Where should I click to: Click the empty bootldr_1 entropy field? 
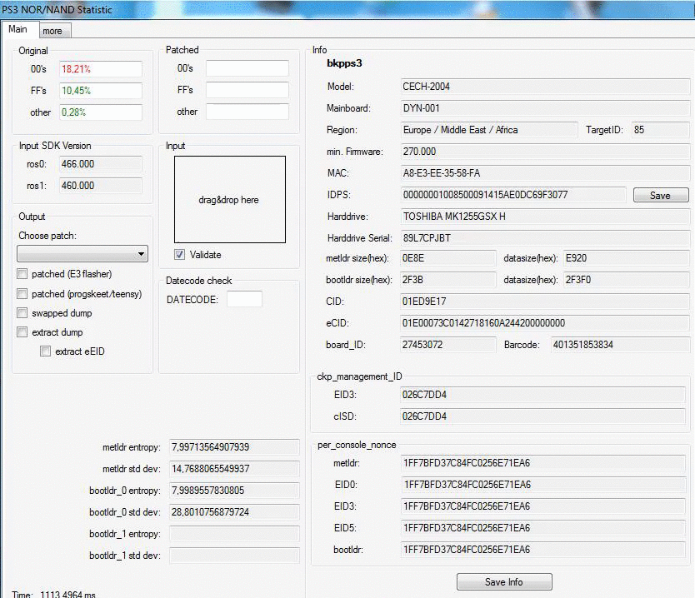(x=234, y=534)
